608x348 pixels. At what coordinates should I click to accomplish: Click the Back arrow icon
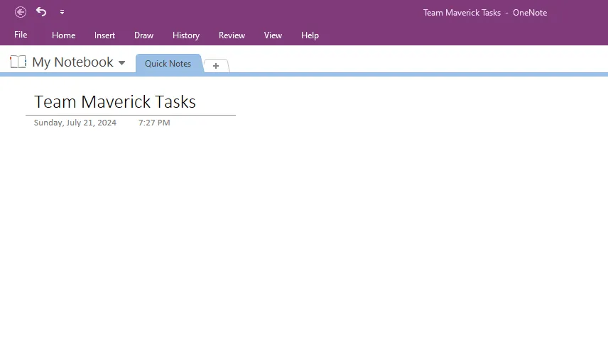[x=21, y=12]
